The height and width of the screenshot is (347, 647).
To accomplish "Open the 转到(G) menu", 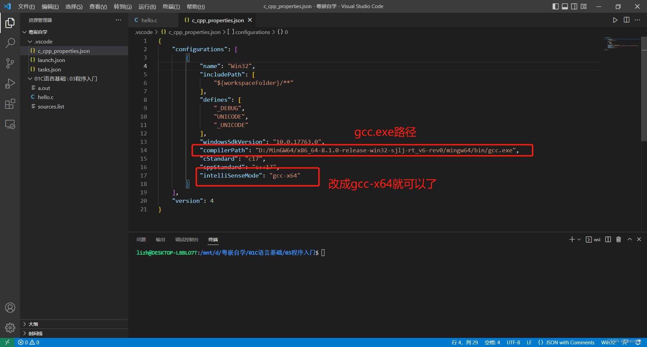I will tap(123, 6).
